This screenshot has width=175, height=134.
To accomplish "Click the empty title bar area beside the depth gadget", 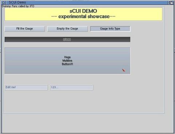I will click(x=97, y=3).
